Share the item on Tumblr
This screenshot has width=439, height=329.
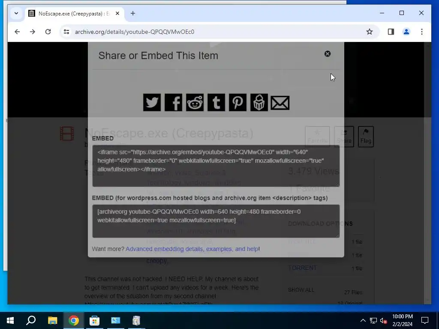click(216, 102)
